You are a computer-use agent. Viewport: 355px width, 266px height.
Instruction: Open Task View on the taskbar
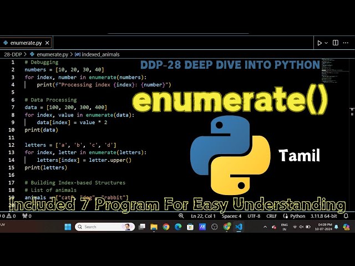(142, 227)
